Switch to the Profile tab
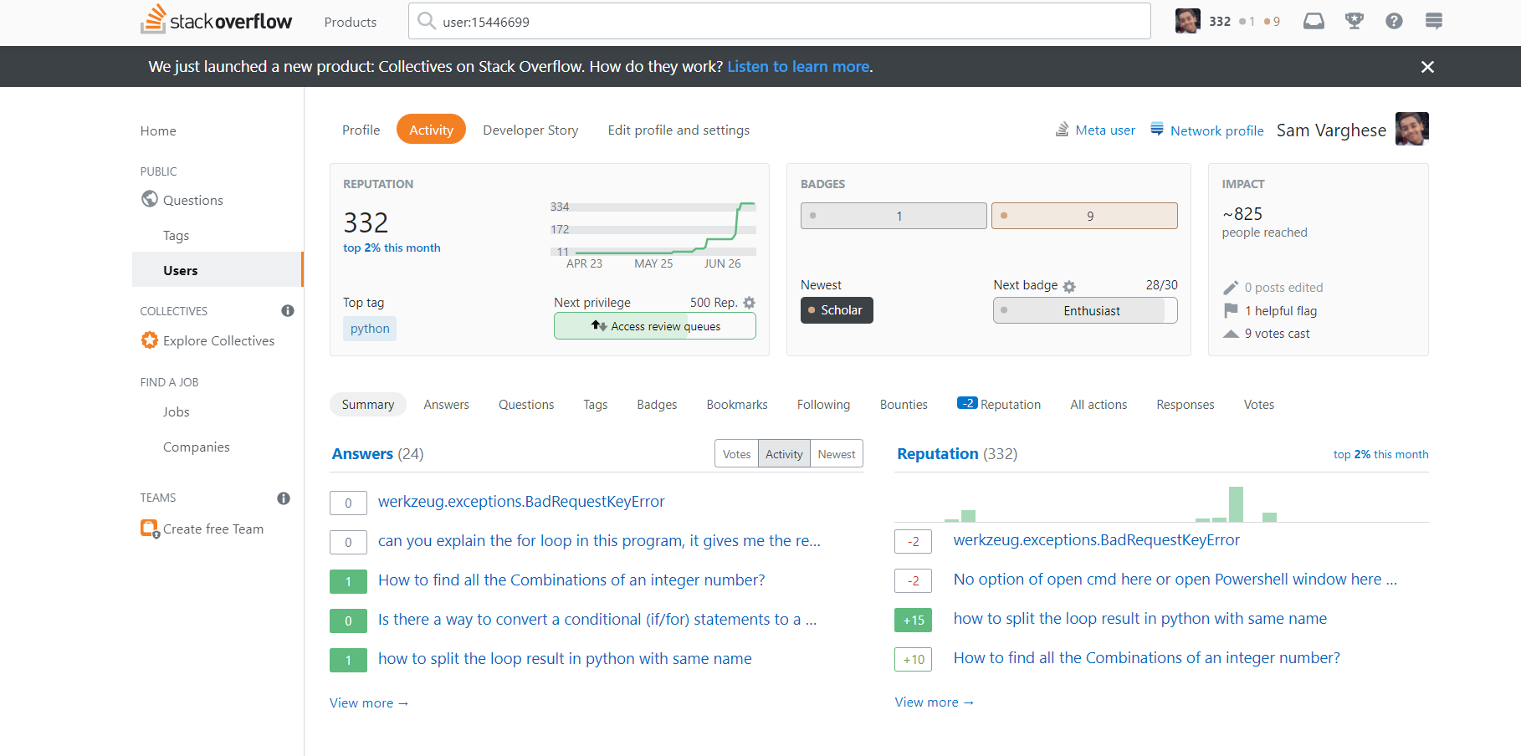This screenshot has height=756, width=1521. pos(361,130)
